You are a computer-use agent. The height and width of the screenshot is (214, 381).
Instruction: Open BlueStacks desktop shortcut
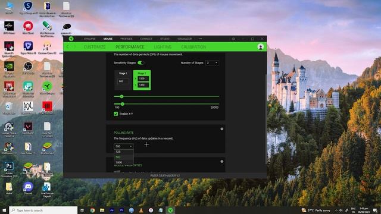47,148
